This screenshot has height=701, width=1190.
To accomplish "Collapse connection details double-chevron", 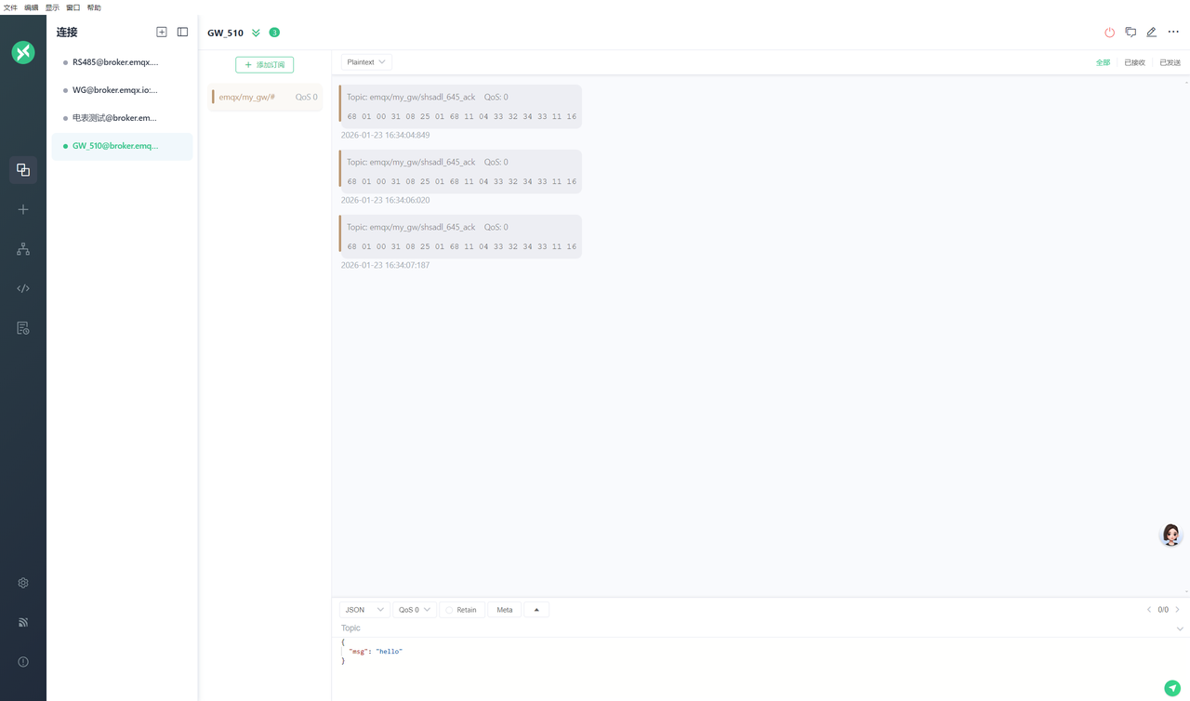I will [256, 33].
